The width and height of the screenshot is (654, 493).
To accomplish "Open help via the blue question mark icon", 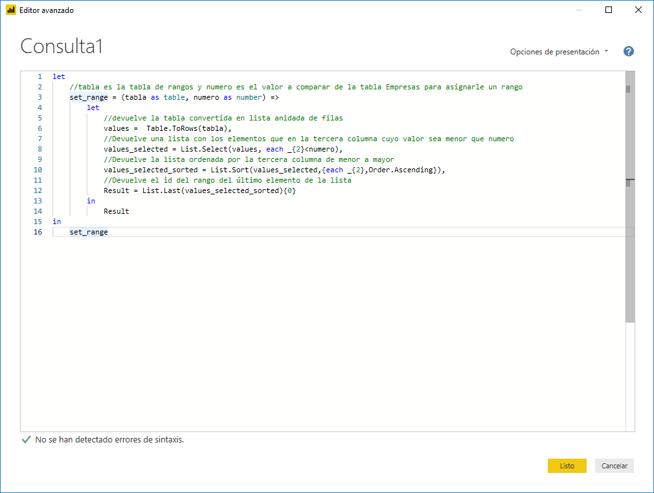I will click(x=628, y=51).
